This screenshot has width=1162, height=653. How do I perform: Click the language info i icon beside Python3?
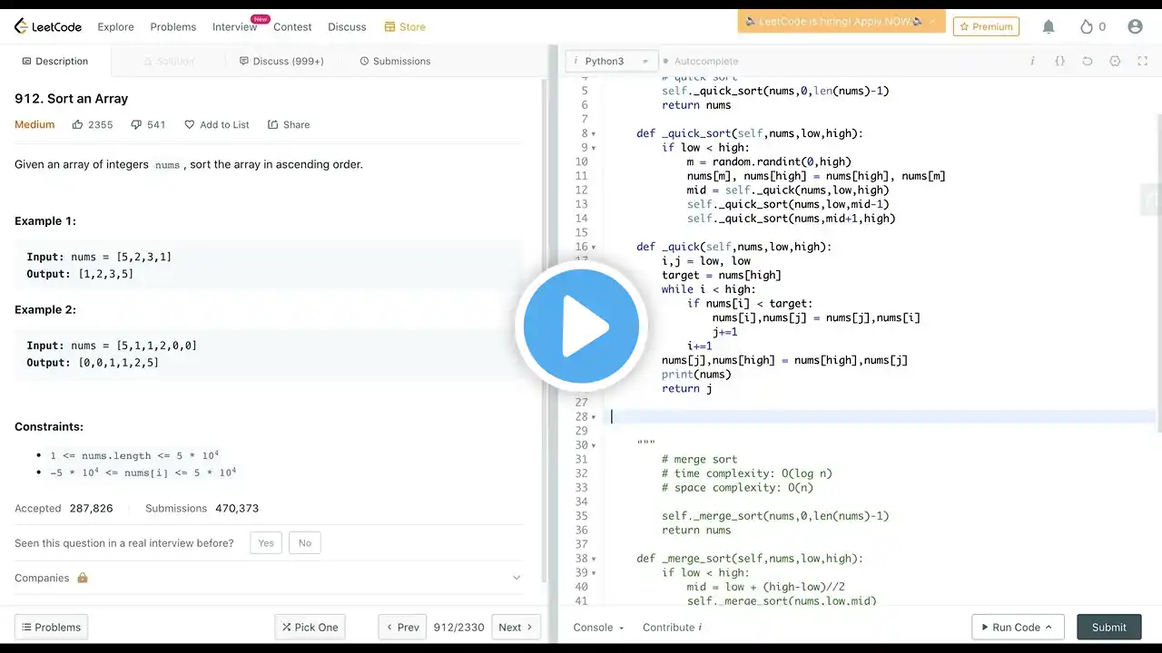[576, 61]
